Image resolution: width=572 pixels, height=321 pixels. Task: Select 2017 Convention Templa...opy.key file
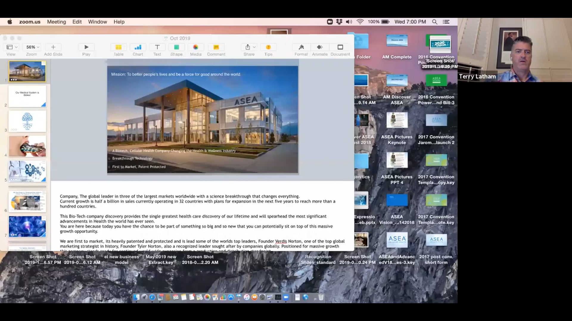[x=436, y=169]
